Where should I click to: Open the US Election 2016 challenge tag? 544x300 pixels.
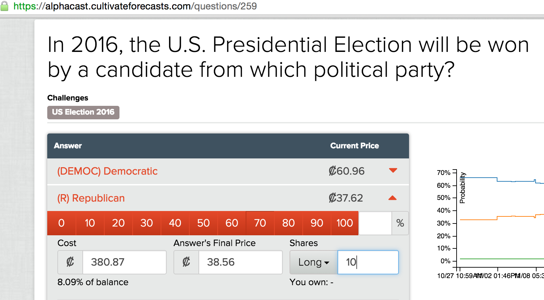tap(83, 112)
